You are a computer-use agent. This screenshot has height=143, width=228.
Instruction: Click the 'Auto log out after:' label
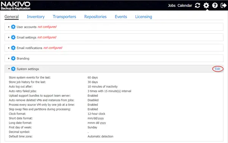21,87
